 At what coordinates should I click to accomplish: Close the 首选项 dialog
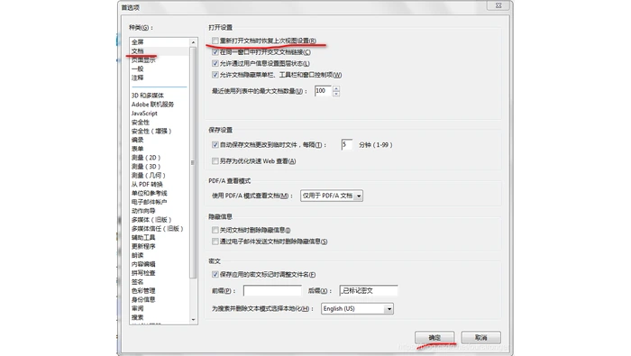click(498, 5)
